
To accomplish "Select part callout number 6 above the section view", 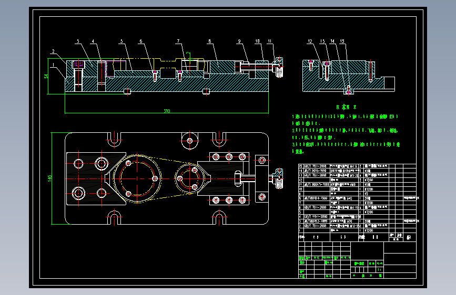I will click(x=141, y=41).
